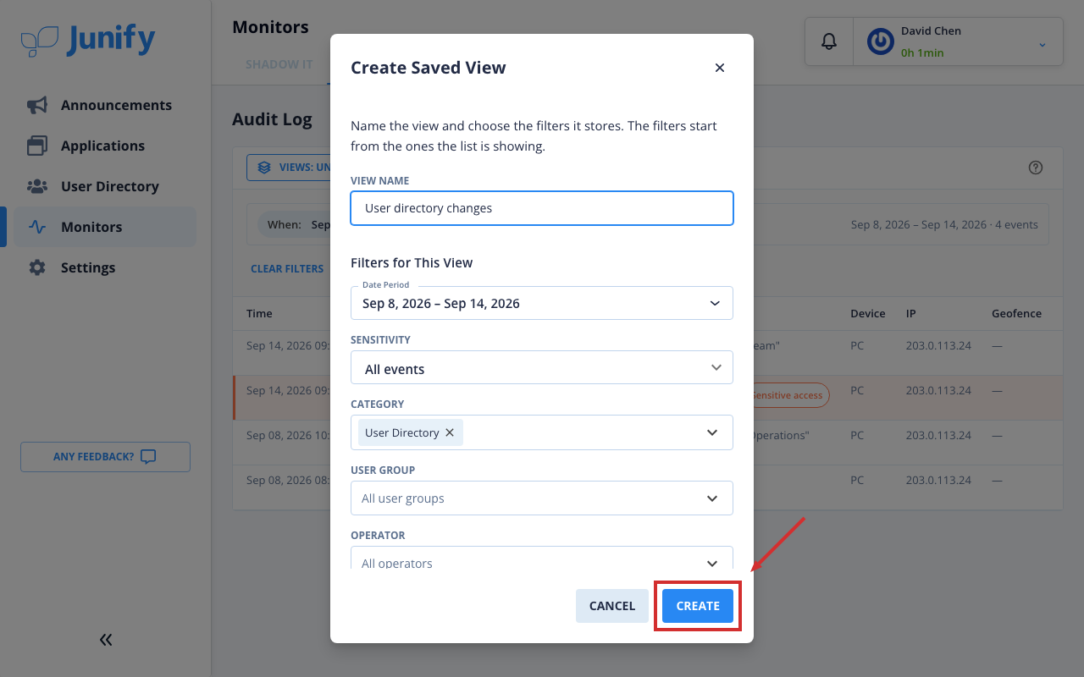Open the Sensitivity dropdown
Image resolution: width=1084 pixels, height=677 pixels.
[x=542, y=368]
